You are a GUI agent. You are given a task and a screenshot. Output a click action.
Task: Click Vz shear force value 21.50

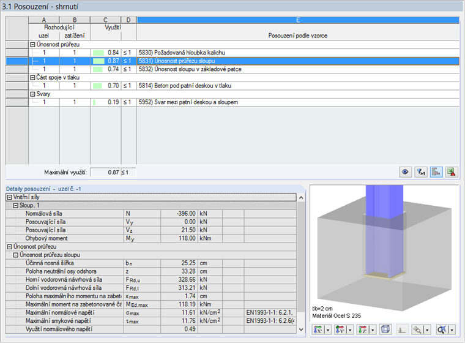(x=179, y=230)
